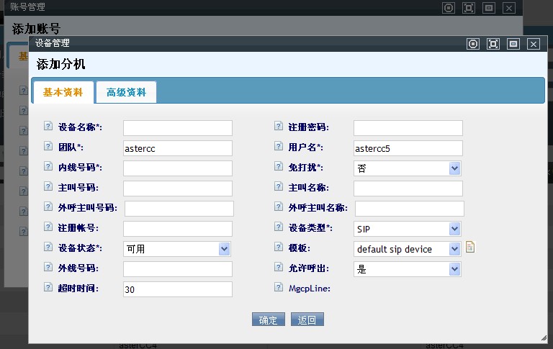The height and width of the screenshot is (349, 553).
Task: Click help icon beside 外呼主叫名称
Action: (279, 207)
